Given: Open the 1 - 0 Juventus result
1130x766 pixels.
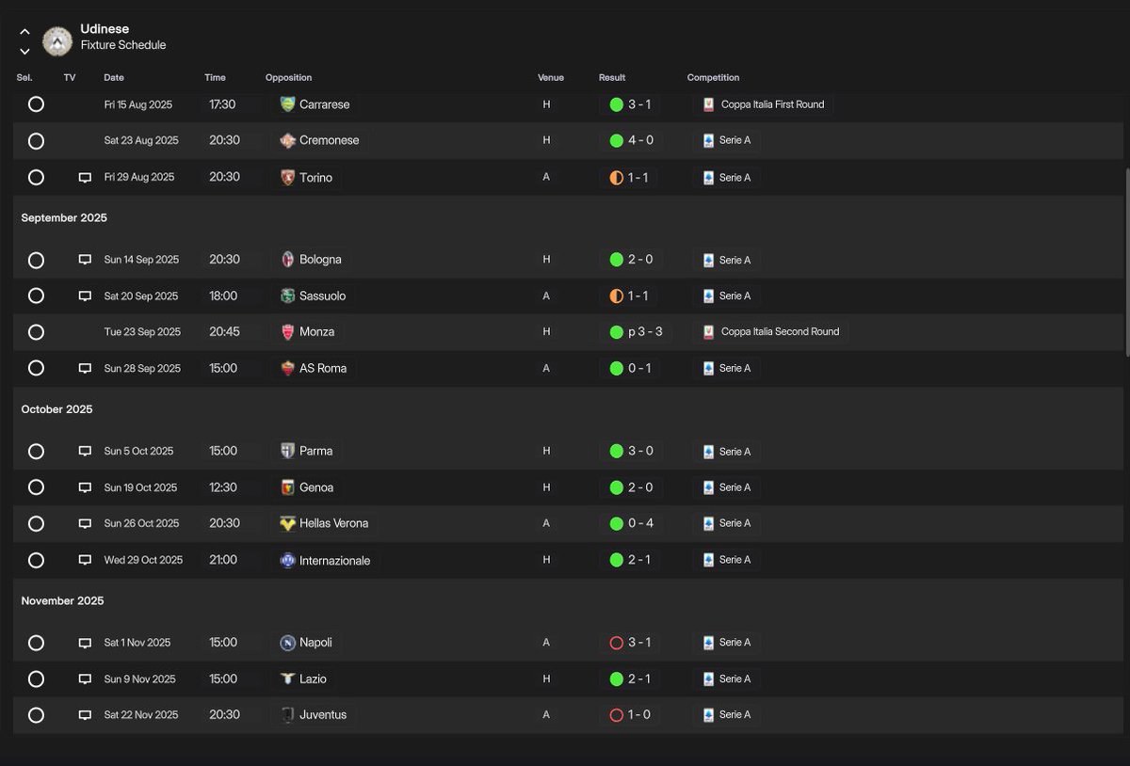Looking at the screenshot, I should 629,715.
